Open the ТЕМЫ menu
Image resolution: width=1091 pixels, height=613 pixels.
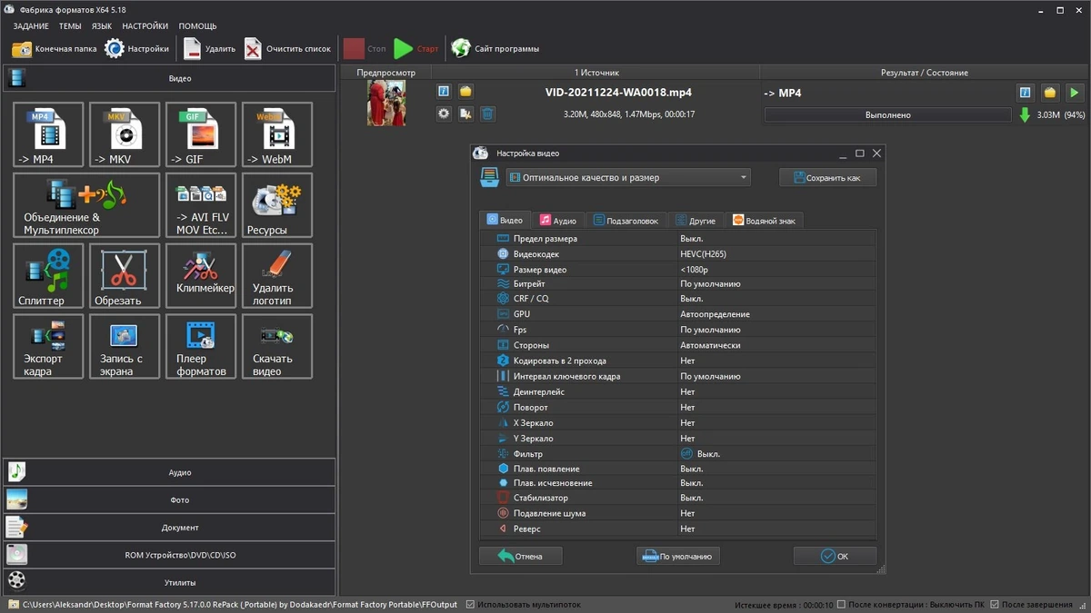70,26
